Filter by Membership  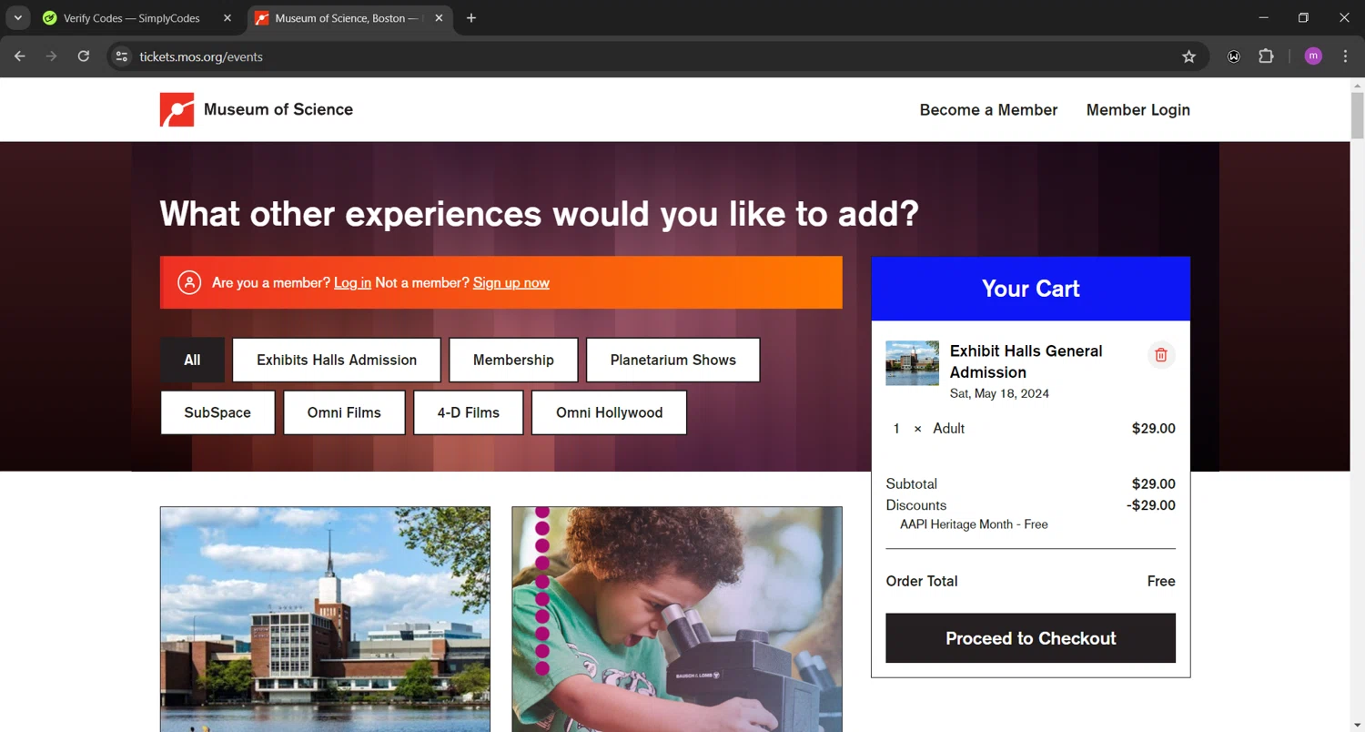[x=513, y=360]
